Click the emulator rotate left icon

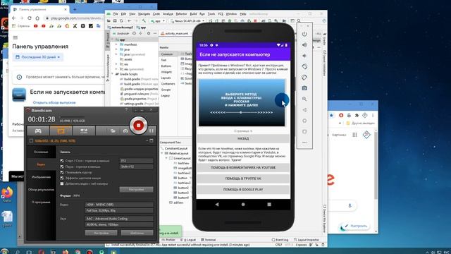click(x=304, y=66)
